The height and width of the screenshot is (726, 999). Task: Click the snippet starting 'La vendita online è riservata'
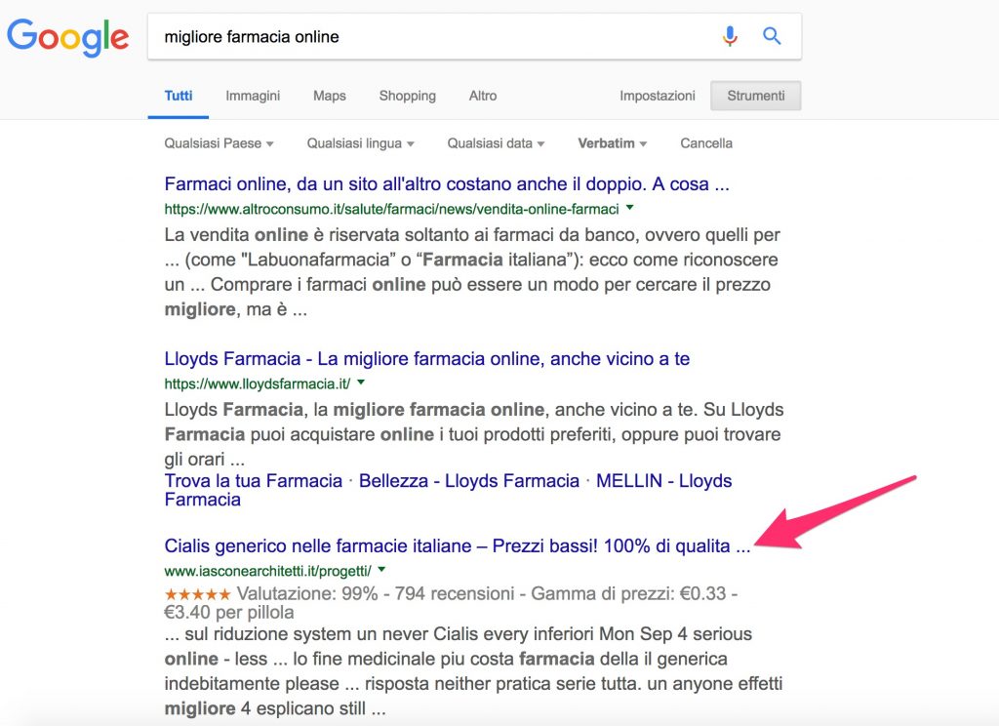472,272
